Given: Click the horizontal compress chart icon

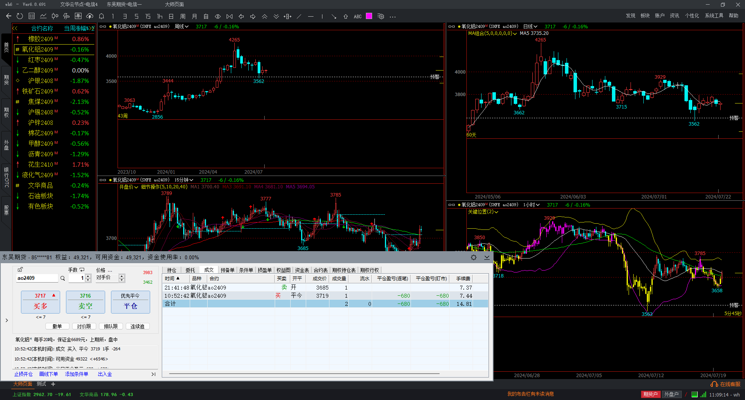Looking at the screenshot, I should click(x=218, y=16).
